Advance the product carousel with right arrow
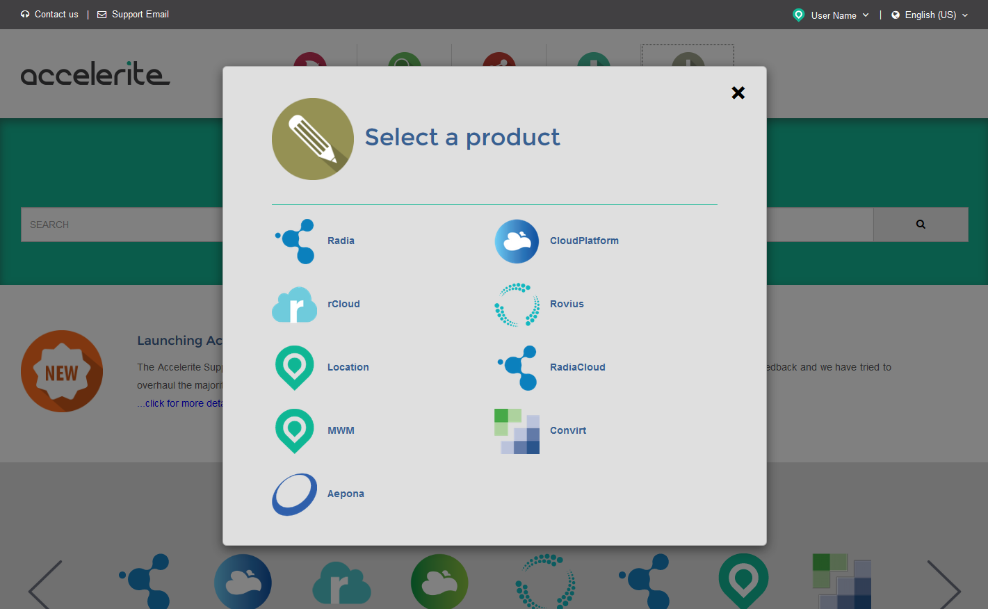988x609 pixels. tap(944, 585)
